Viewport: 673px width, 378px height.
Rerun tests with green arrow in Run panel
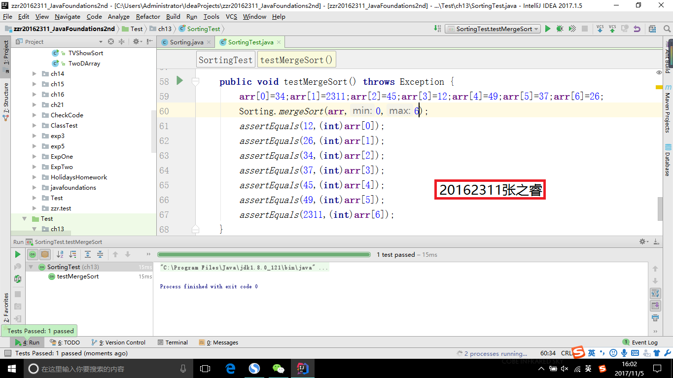(x=18, y=254)
